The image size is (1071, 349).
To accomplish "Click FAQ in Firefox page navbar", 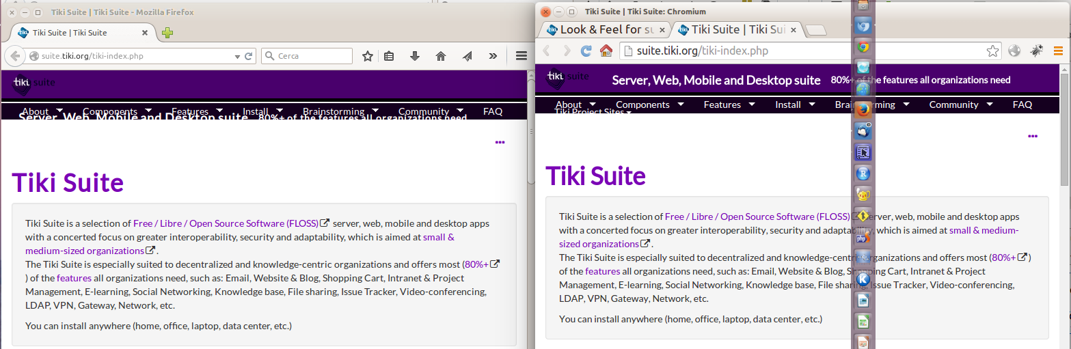I will pyautogui.click(x=493, y=111).
